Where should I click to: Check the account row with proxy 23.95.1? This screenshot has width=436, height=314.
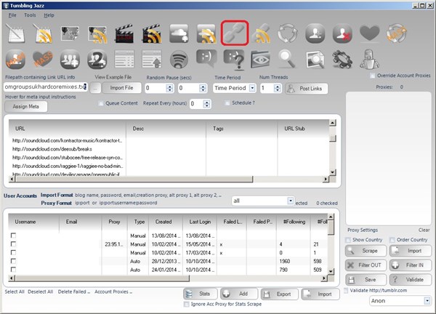[13, 244]
